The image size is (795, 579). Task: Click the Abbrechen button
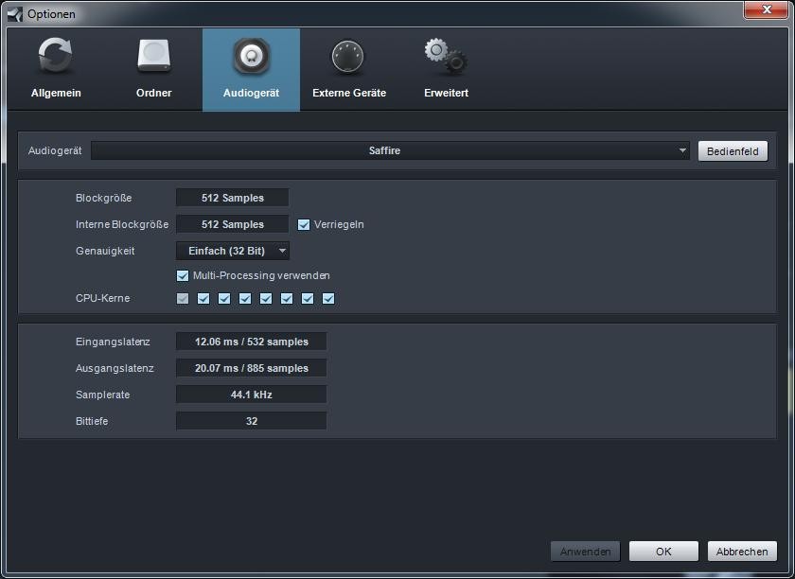pyautogui.click(x=742, y=552)
